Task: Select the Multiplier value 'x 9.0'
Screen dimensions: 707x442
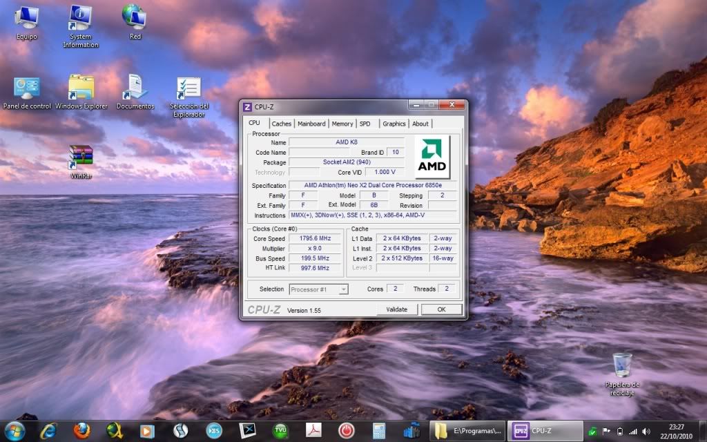Action: coord(315,248)
